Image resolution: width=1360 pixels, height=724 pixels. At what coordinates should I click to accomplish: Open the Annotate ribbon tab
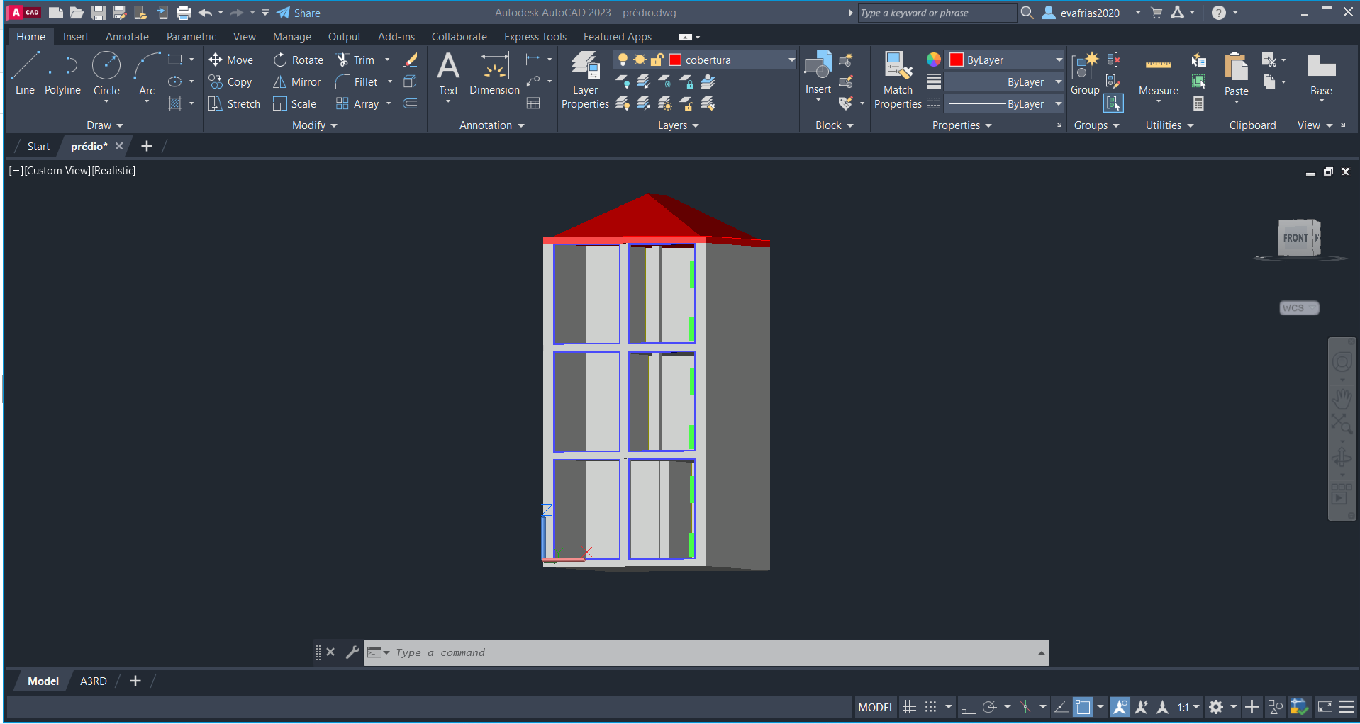(x=127, y=37)
